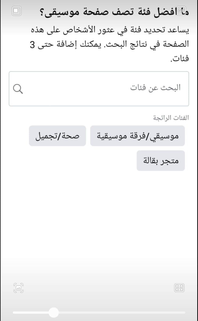Image resolution: width=198 pixels, height=321 pixels.
Task: Focus the البحث عن فئات search field
Action: (99, 89)
